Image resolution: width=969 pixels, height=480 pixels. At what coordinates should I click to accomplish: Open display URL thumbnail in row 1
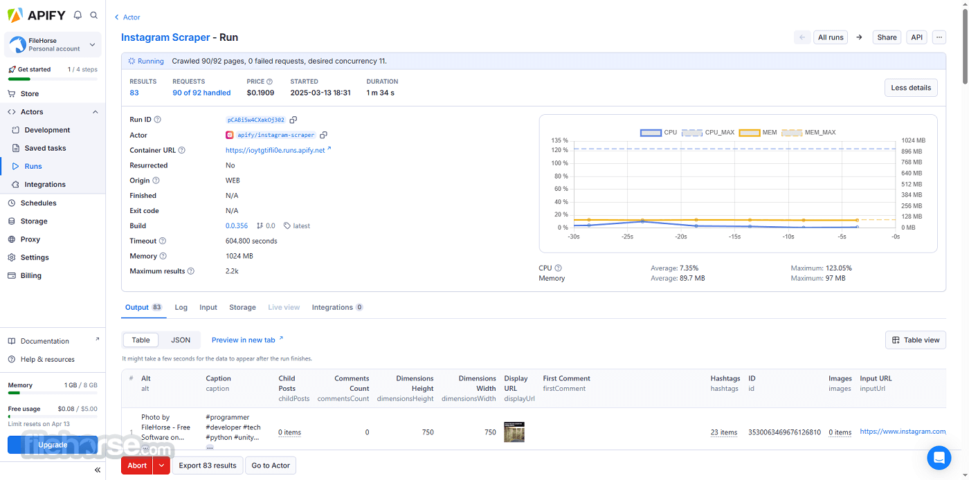[514, 432]
